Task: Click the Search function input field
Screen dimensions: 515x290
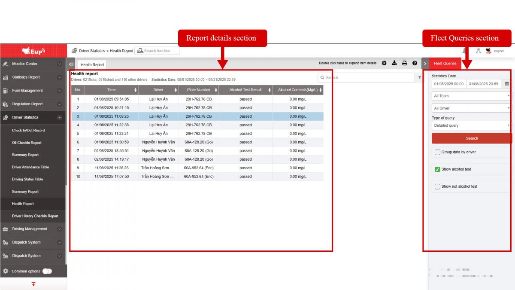Action: point(161,51)
